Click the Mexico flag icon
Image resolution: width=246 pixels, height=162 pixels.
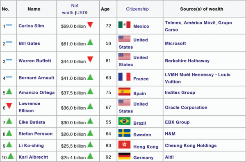coord(124,25)
